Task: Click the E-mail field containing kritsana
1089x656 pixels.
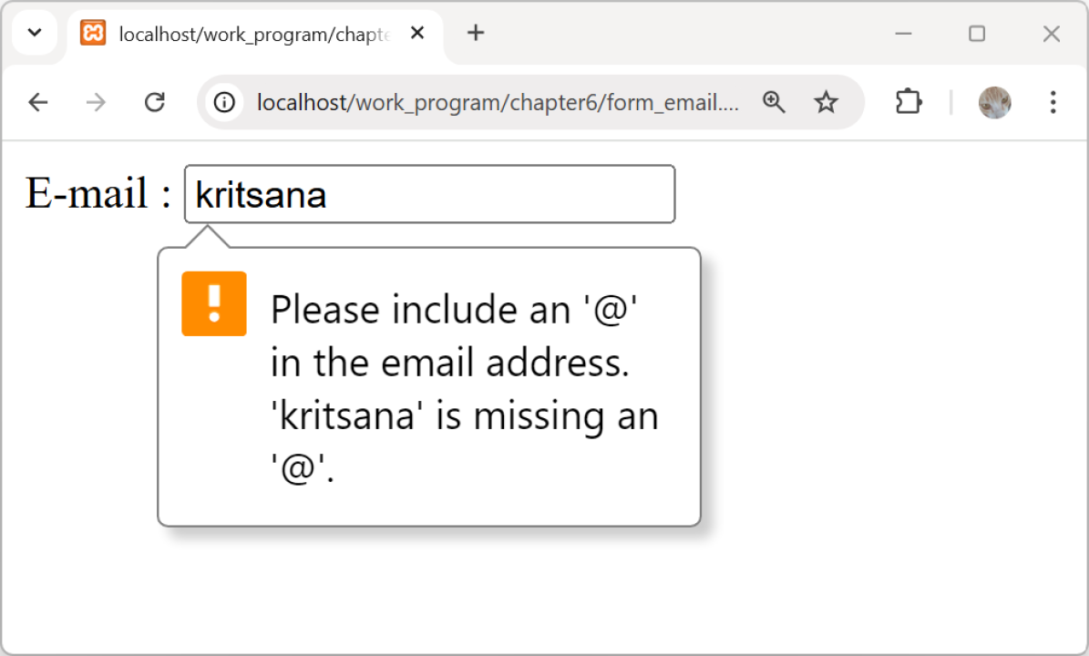Action: pyautogui.click(x=429, y=194)
